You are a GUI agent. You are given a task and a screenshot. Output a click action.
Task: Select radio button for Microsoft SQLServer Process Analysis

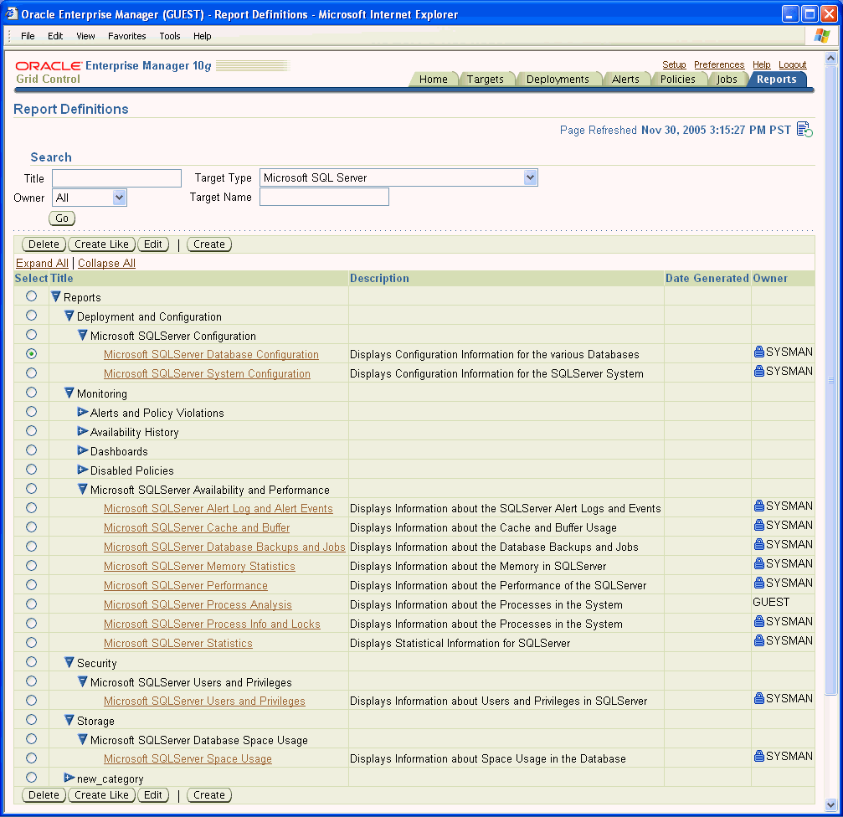coord(31,604)
